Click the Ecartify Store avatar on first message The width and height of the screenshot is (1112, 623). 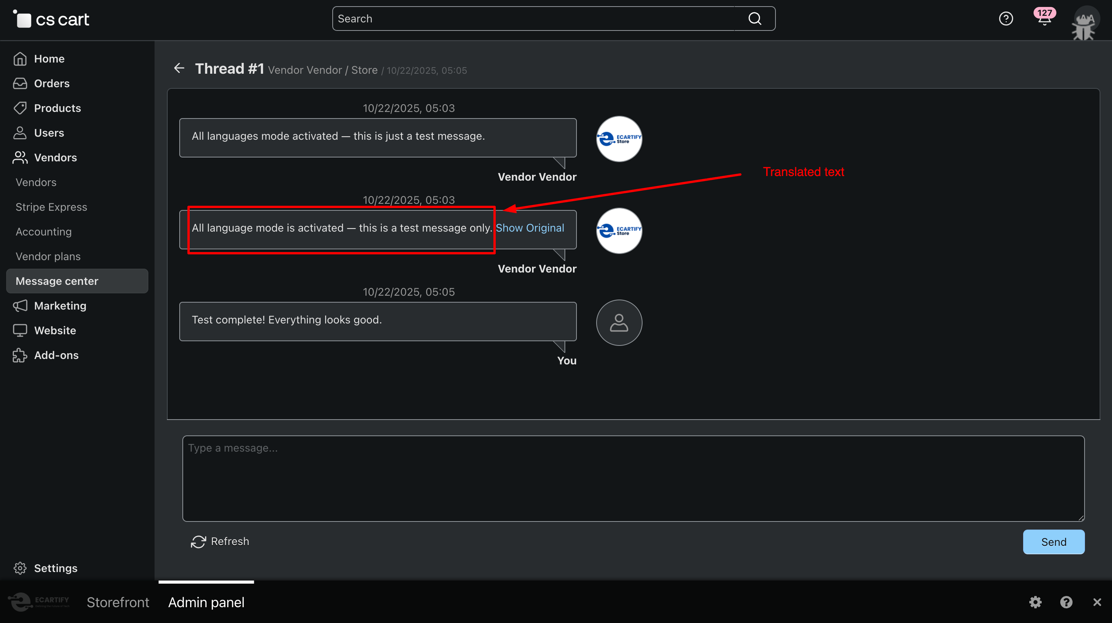pos(619,139)
